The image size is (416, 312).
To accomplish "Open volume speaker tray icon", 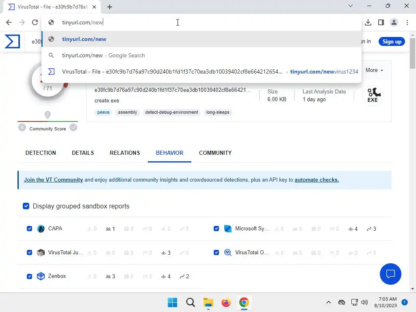I will [x=364, y=302].
